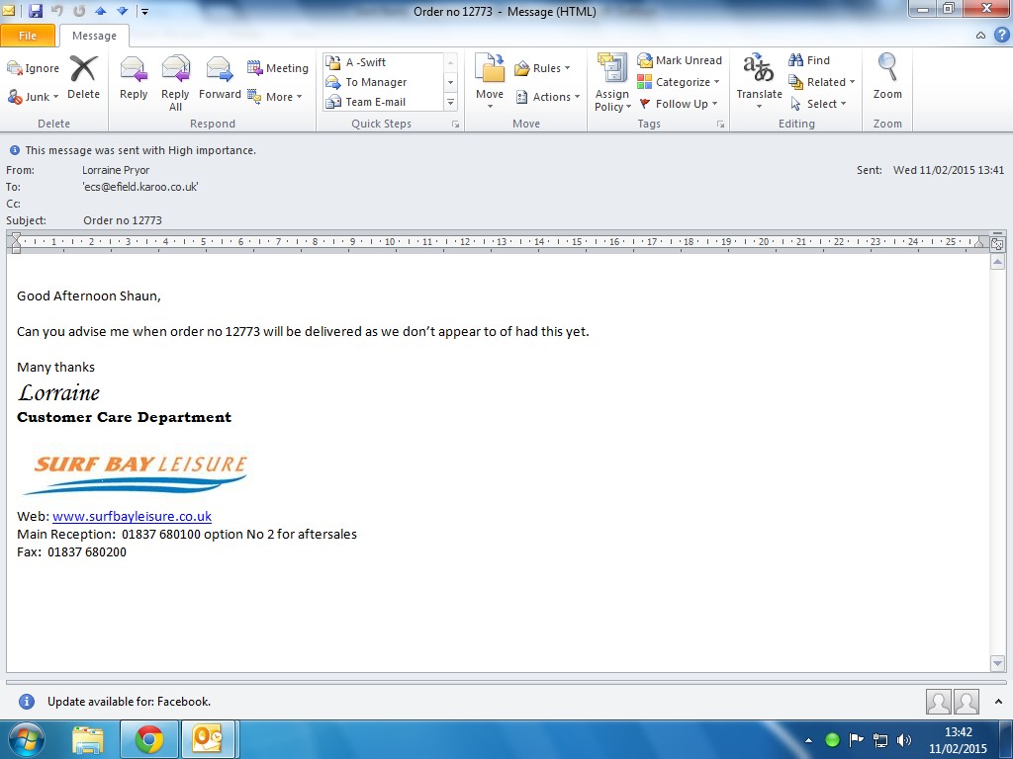Run the A -Swift quick step
Image resolution: width=1013 pixels, height=759 pixels.
pyautogui.click(x=383, y=62)
